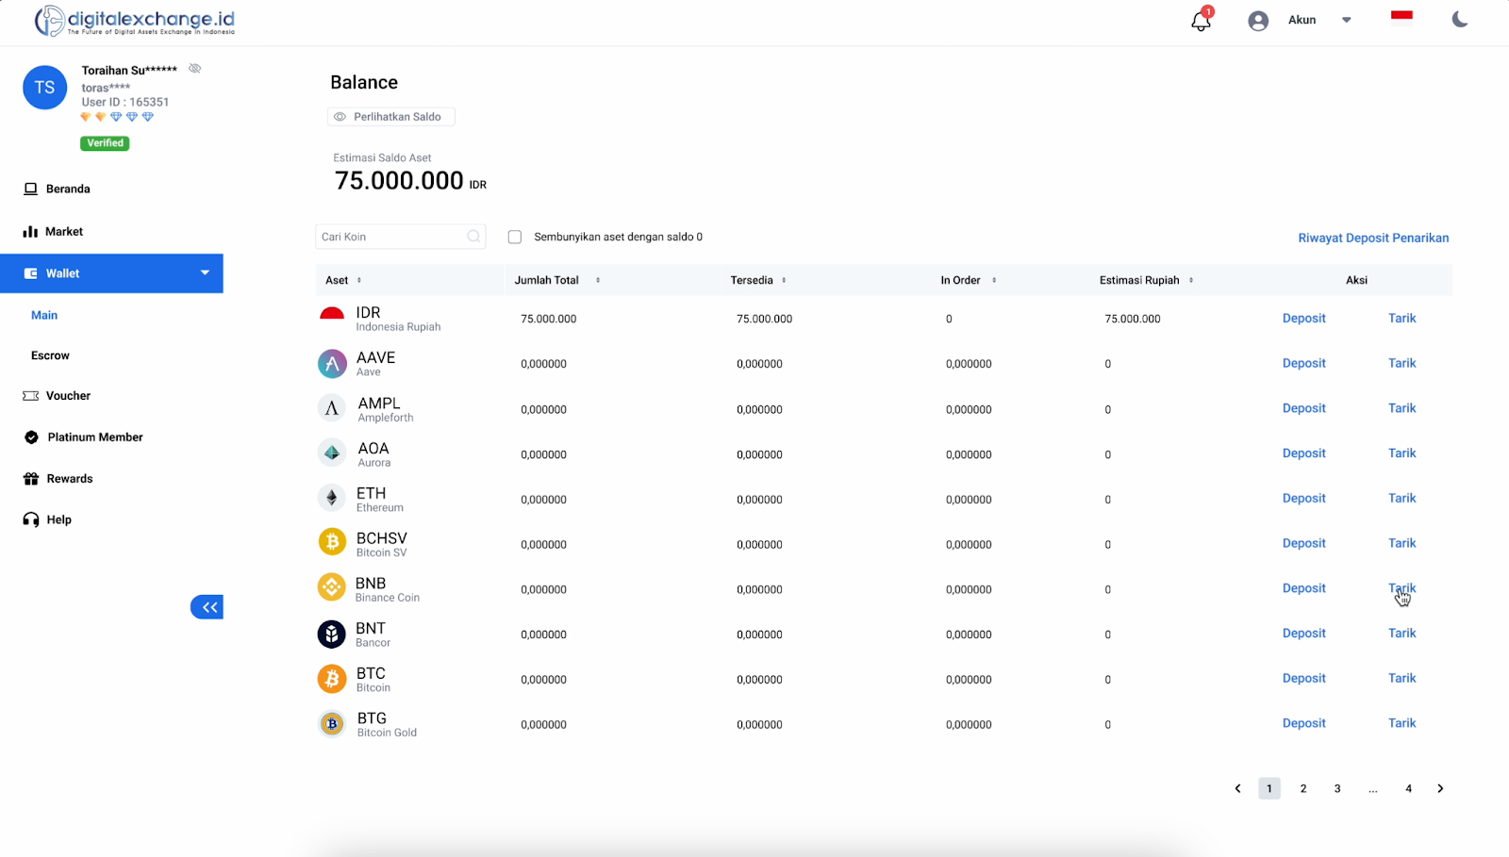Check Sembunyikan aset dengan saldo 0
The image size is (1509, 857).
click(x=515, y=237)
